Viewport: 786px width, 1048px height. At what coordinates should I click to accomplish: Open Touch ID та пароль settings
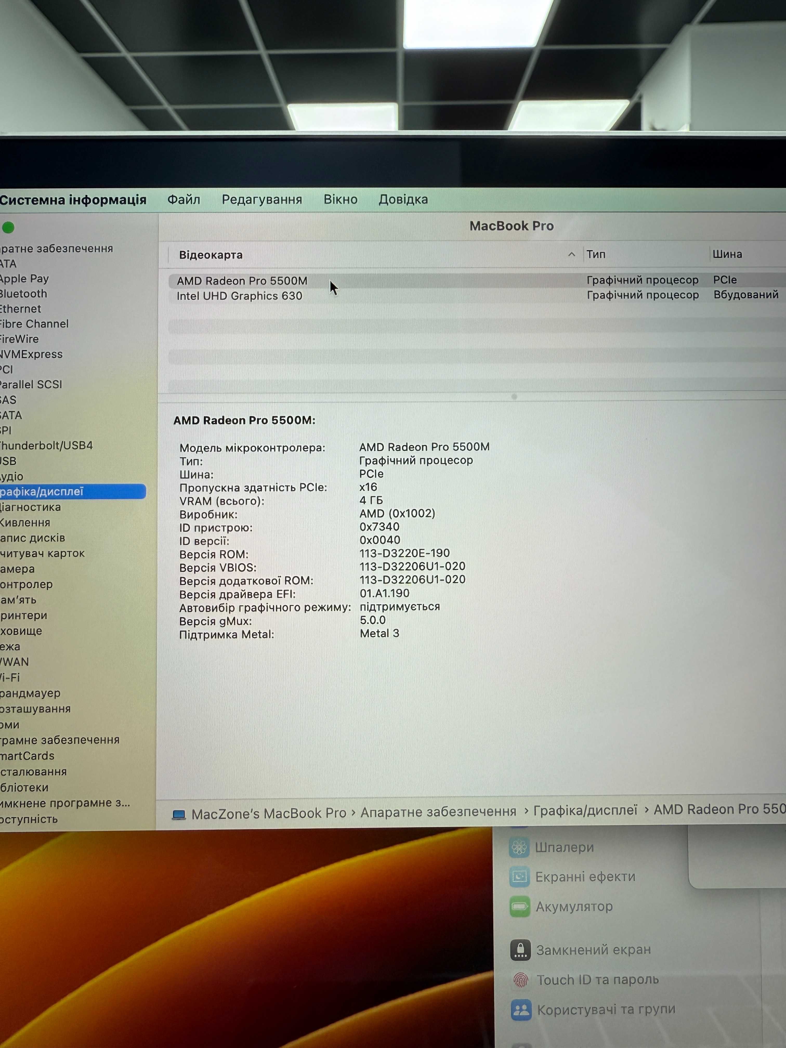[598, 979]
